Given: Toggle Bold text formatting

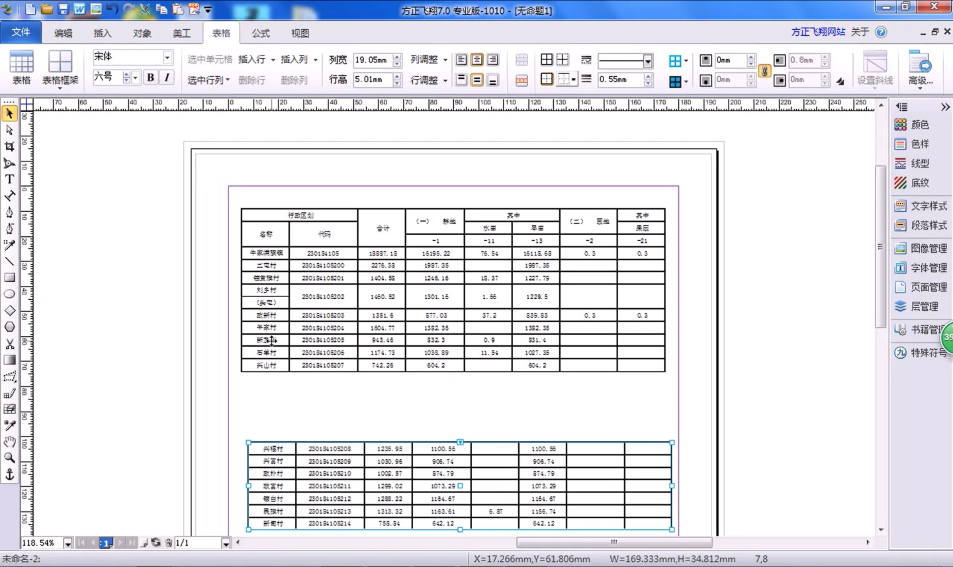Looking at the screenshot, I should pos(150,77).
